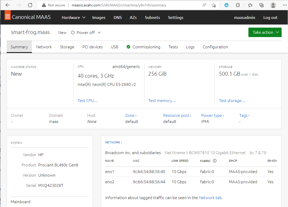The width and height of the screenshot is (288, 207).
Task: Open the NETWORK section heading link
Action: pyautogui.click(x=114, y=142)
